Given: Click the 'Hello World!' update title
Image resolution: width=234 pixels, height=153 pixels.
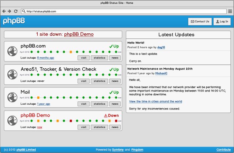Looking at the screenshot, I should click(136, 43).
